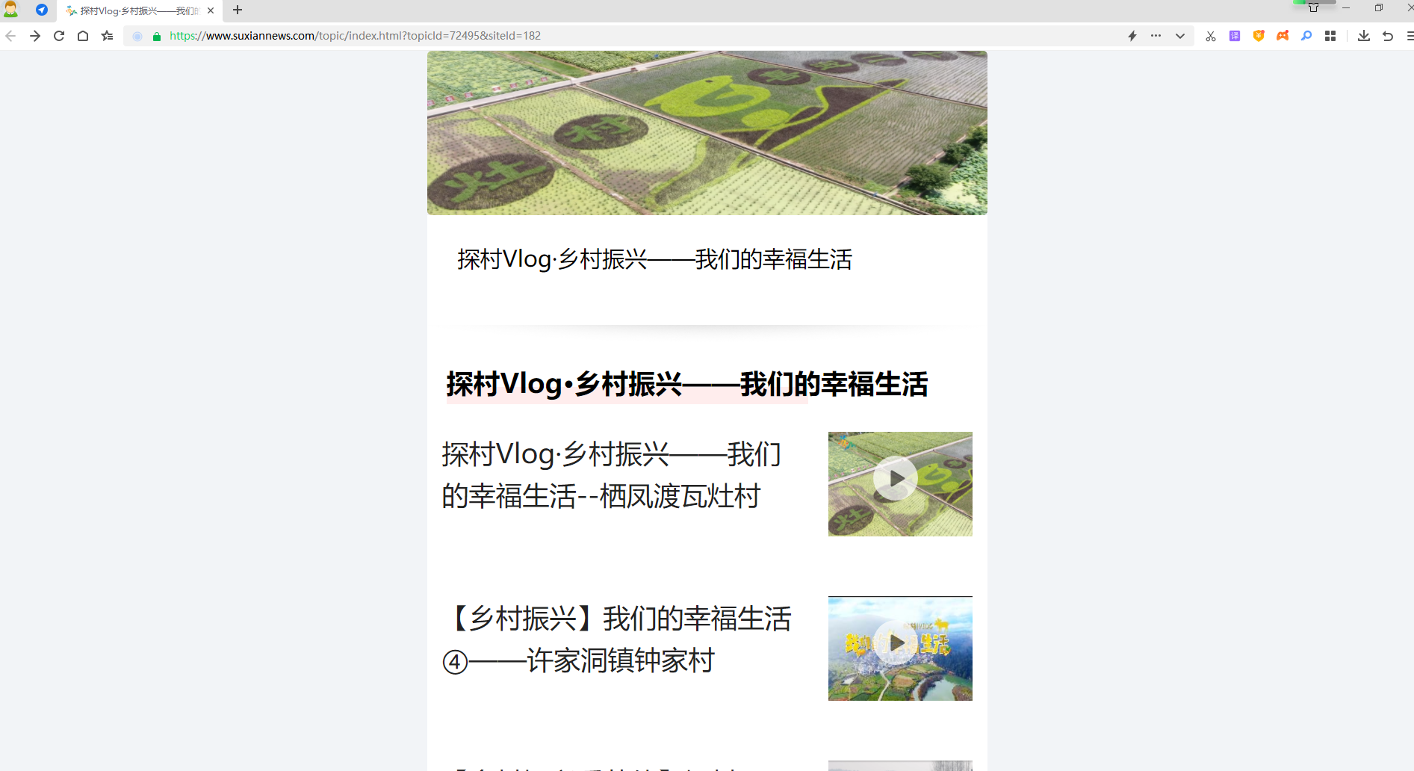1414x771 pixels.
Task: Restore down the browser window
Action: click(1379, 8)
